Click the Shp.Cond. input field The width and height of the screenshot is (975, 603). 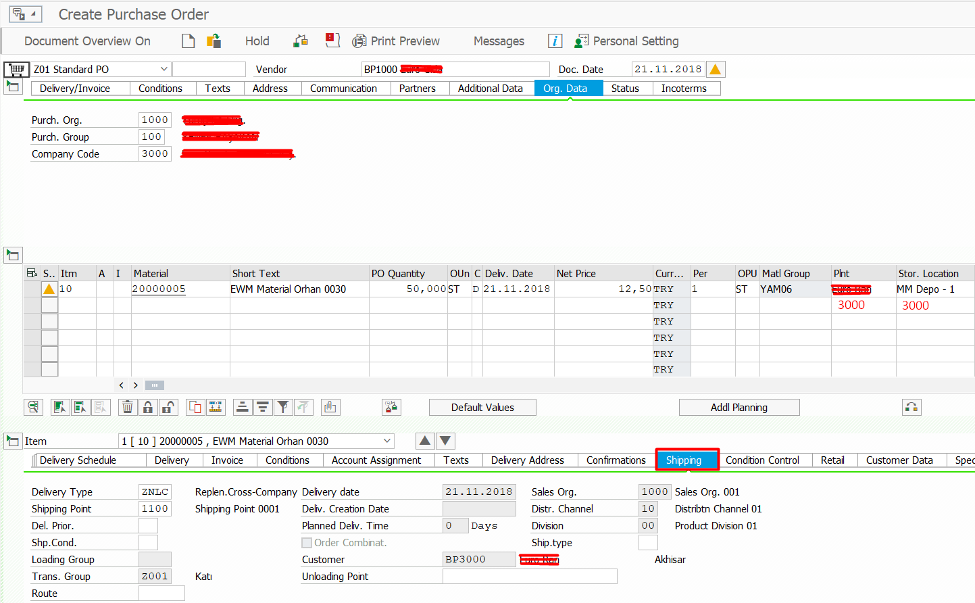[148, 542]
